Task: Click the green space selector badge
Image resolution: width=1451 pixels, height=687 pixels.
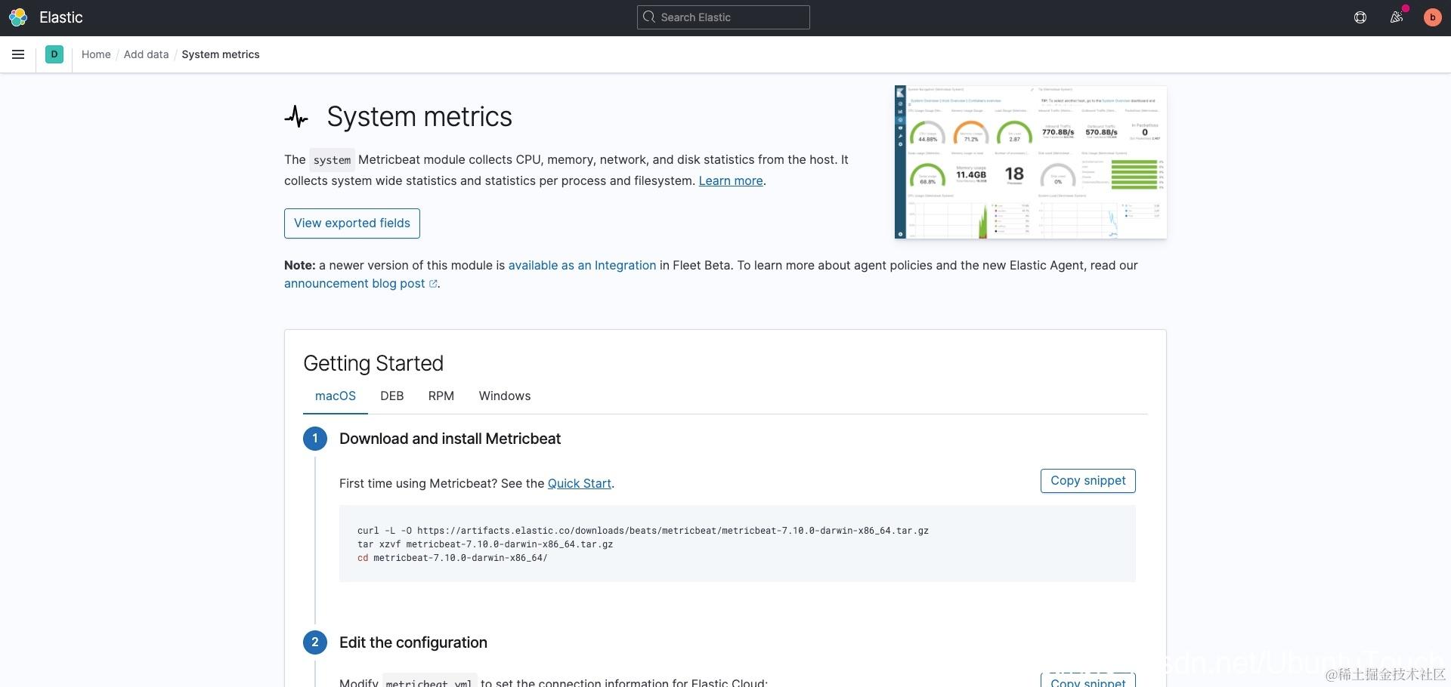Action: coord(54,54)
